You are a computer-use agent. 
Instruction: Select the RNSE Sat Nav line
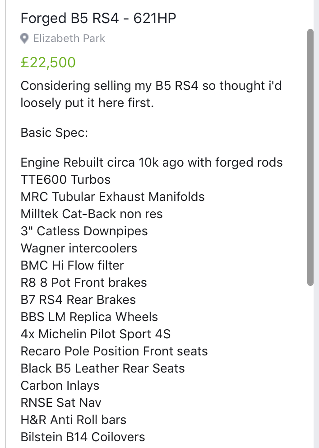pyautogui.click(x=61, y=403)
